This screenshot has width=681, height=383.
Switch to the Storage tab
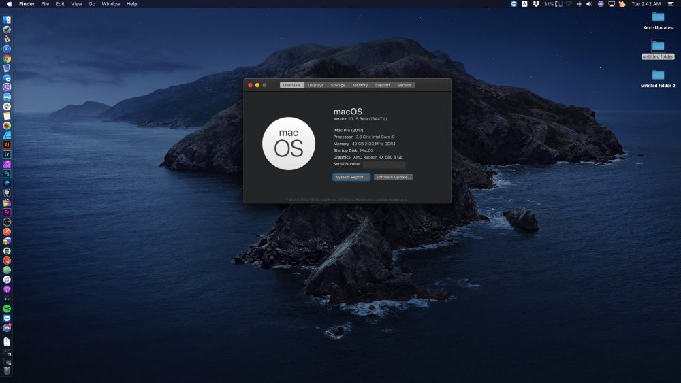(338, 85)
